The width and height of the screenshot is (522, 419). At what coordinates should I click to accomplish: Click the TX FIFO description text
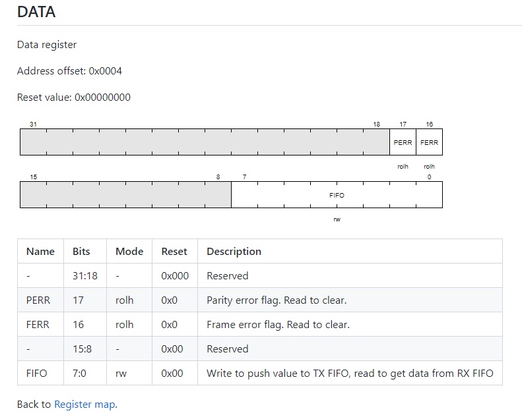click(350, 373)
